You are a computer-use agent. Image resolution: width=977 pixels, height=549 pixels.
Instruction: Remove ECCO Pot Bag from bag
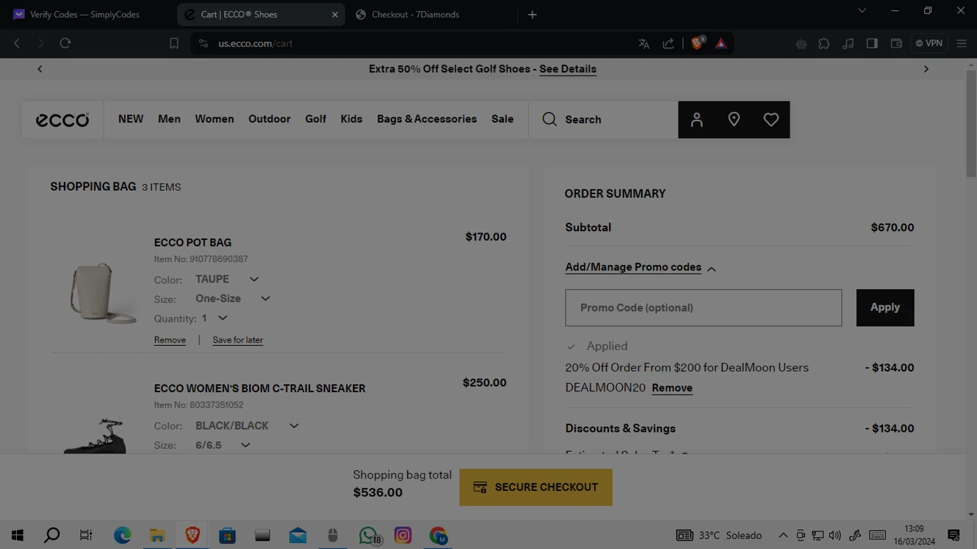170,341
